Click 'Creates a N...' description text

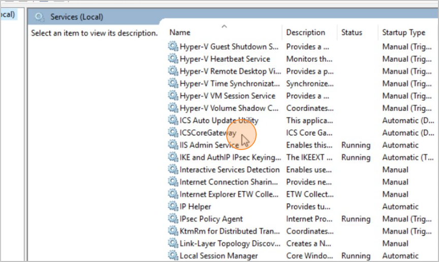(308, 243)
